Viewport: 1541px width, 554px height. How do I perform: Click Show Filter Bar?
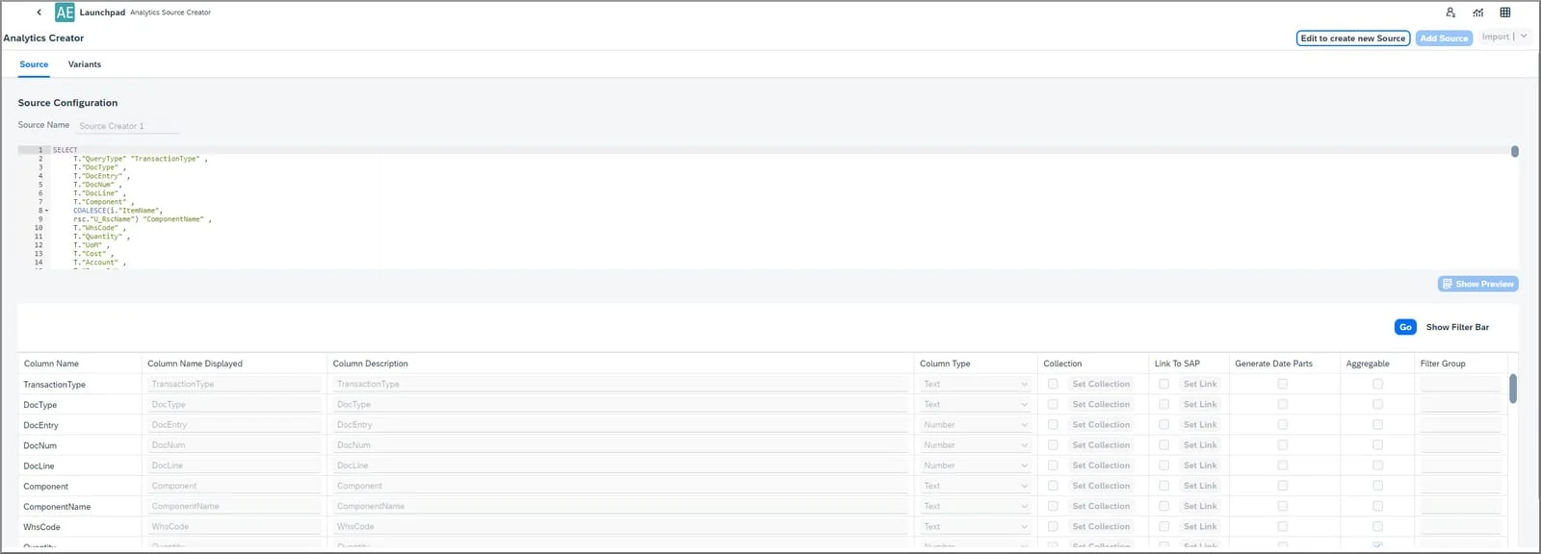pyautogui.click(x=1457, y=327)
